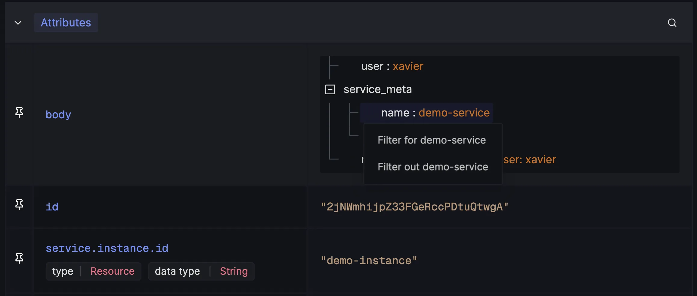
Task: Select Filter for demo-service option
Action: coord(432,140)
